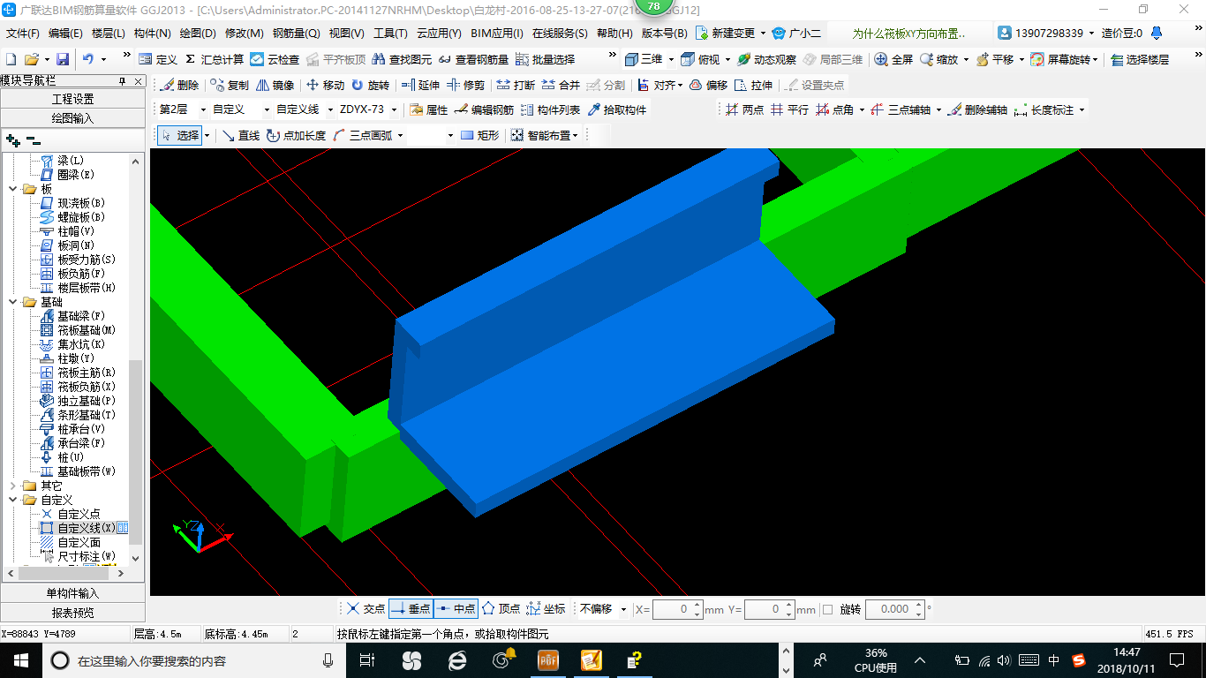The height and width of the screenshot is (678, 1206).
Task: Select the 复制 copy tool
Action: 230,85
